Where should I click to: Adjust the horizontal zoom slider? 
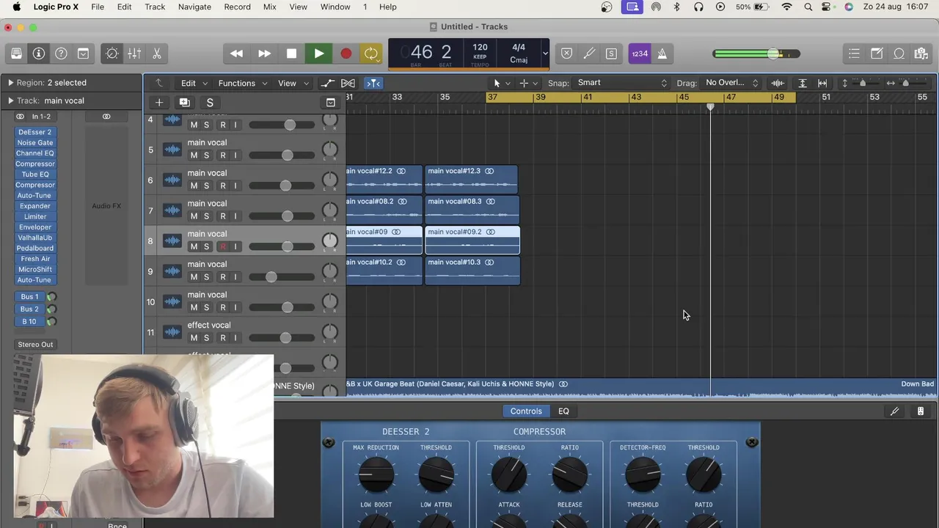(907, 83)
